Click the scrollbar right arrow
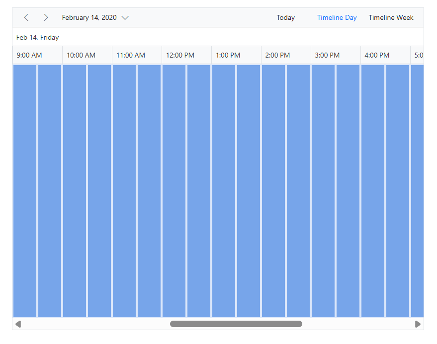 point(418,324)
